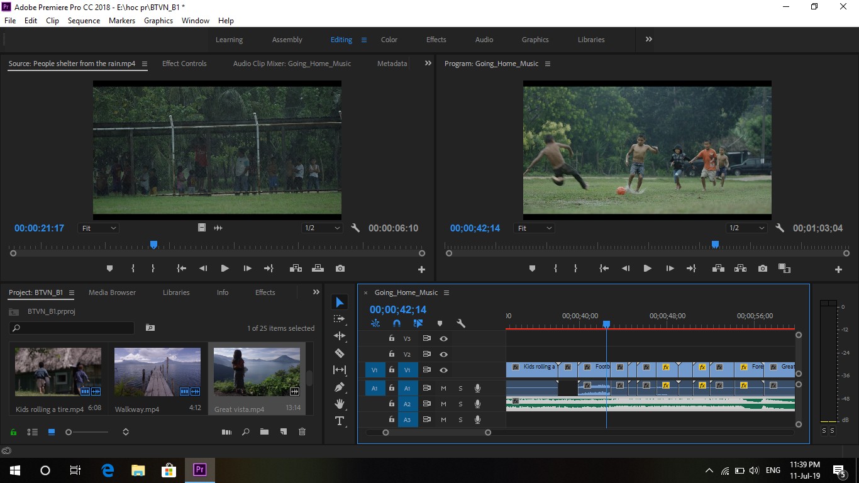Open the Source monitor Fit zoom dropdown
The height and width of the screenshot is (483, 859).
click(99, 228)
